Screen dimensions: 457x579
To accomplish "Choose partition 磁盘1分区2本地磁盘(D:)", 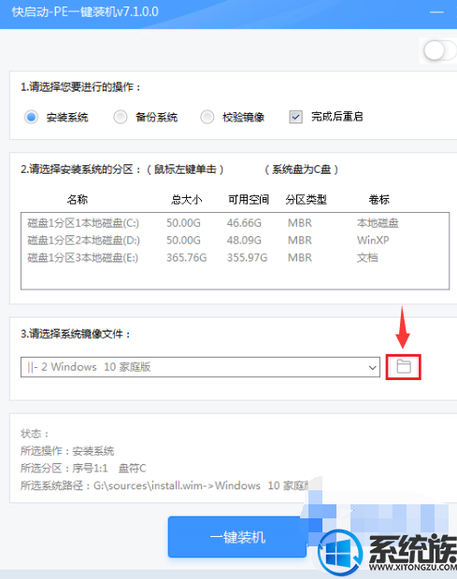I will coord(235,240).
